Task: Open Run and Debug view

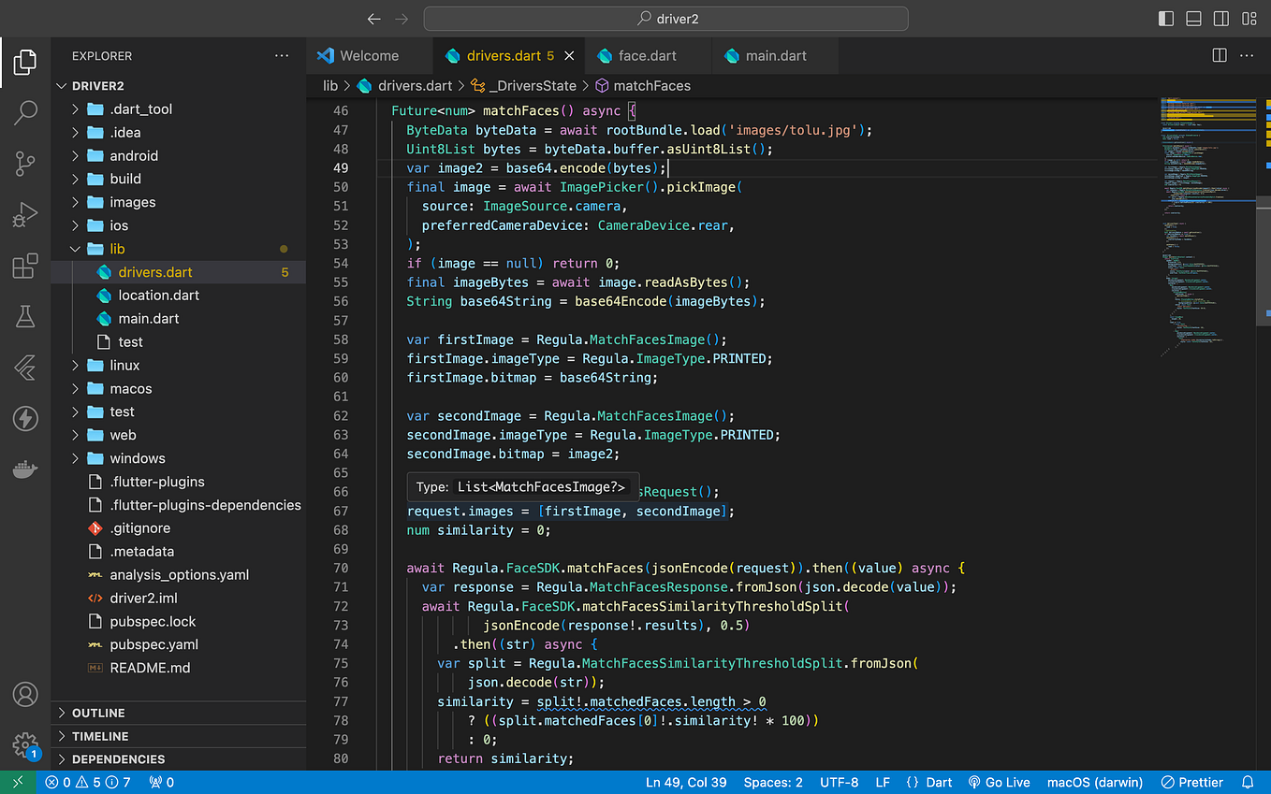Action: [25, 216]
